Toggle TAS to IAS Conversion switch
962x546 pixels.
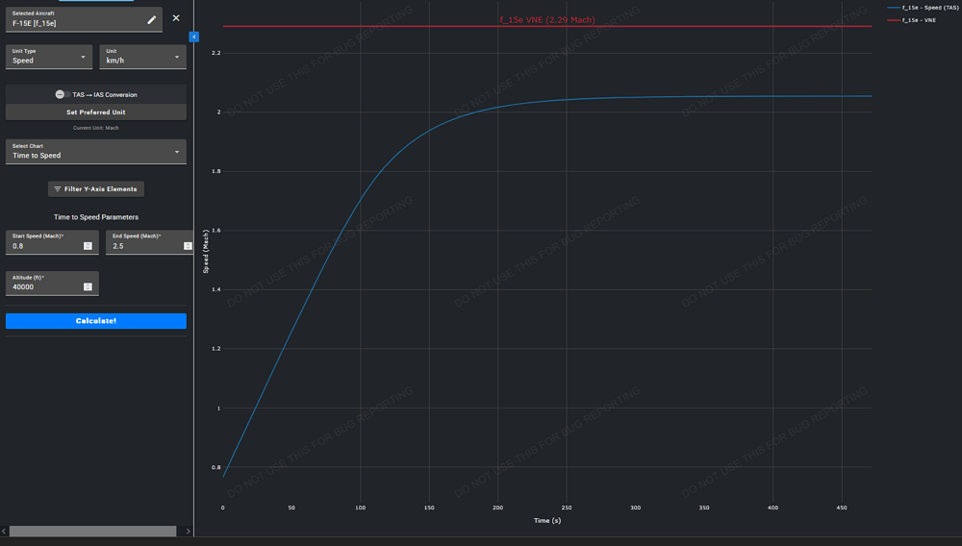62,94
